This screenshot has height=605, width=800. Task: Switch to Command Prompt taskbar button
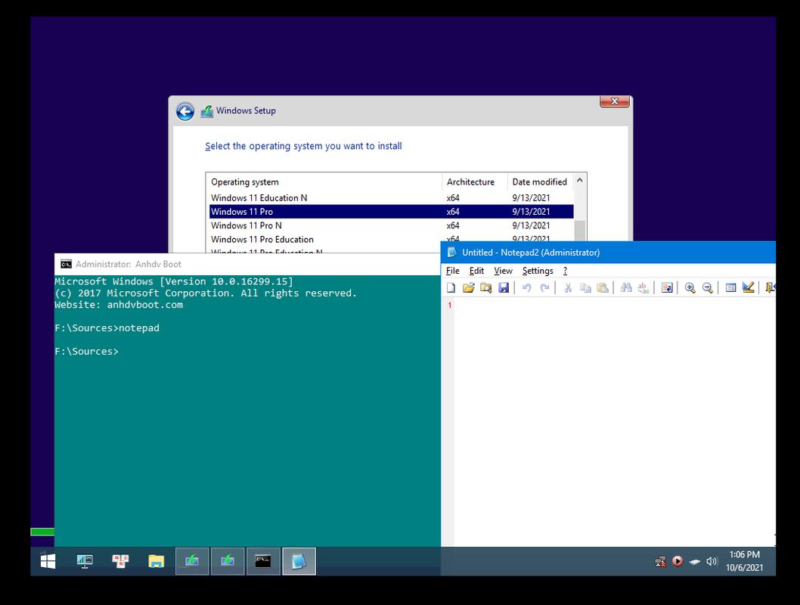(x=263, y=561)
